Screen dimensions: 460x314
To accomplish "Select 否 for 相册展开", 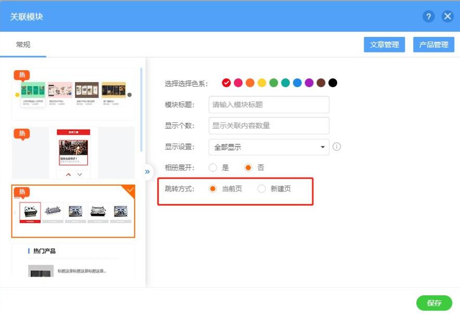I will (x=248, y=168).
